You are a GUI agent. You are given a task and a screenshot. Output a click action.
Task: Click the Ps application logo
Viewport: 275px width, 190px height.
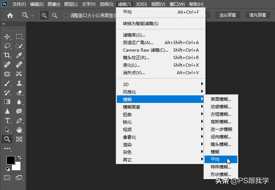pyautogui.click(x=5, y=4)
